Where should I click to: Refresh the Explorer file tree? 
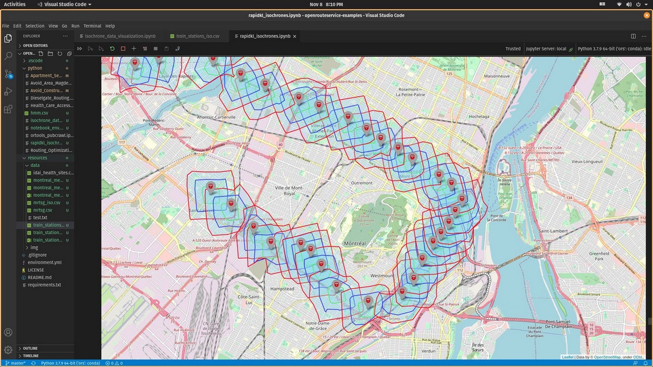(59, 54)
